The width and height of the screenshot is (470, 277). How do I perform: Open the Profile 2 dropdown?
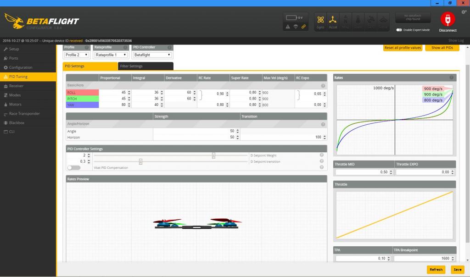pyautogui.click(x=76, y=55)
